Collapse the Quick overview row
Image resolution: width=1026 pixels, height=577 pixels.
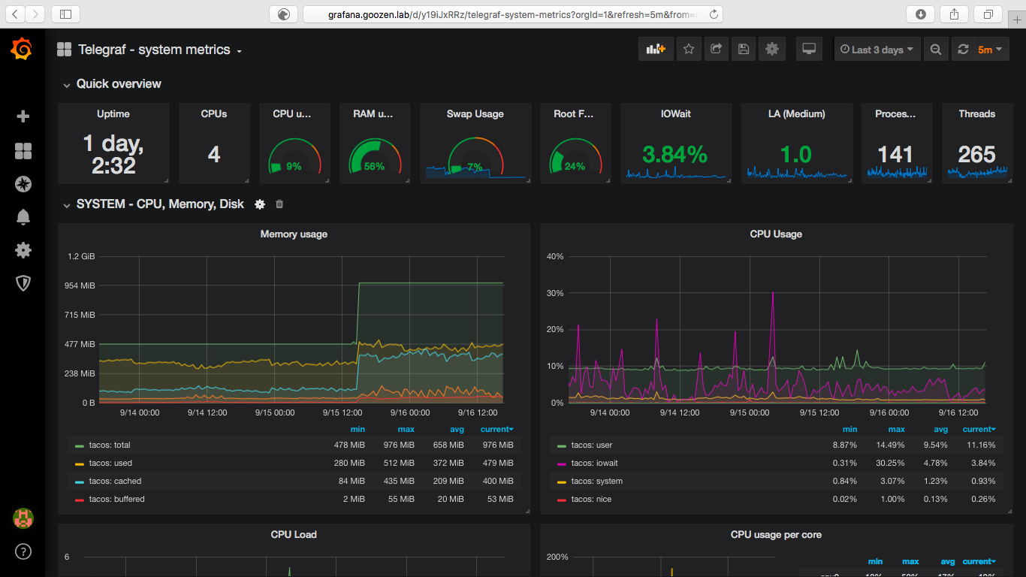[119, 84]
